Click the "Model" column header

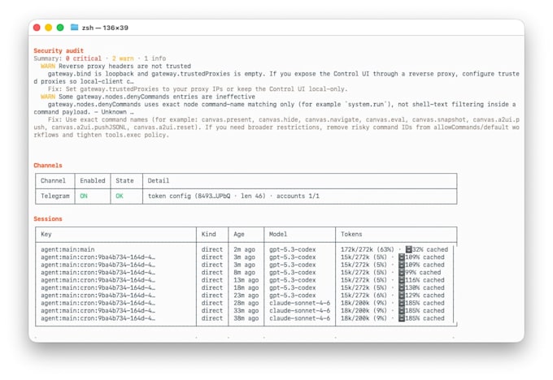[278, 234]
